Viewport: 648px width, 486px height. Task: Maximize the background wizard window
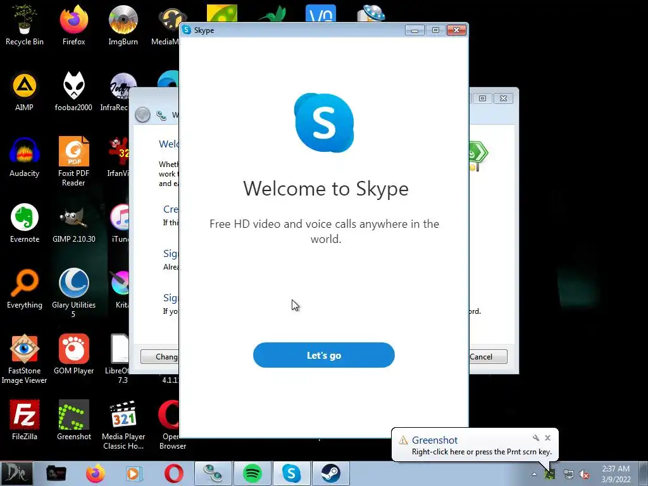coord(482,98)
